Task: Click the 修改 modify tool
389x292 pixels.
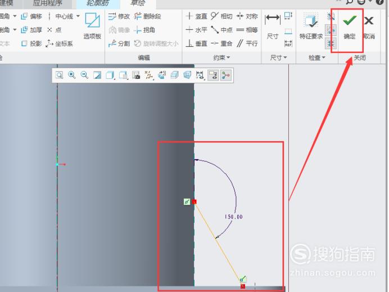Action: coord(119,16)
